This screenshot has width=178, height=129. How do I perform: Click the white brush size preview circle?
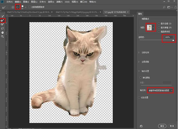pos(22,6)
